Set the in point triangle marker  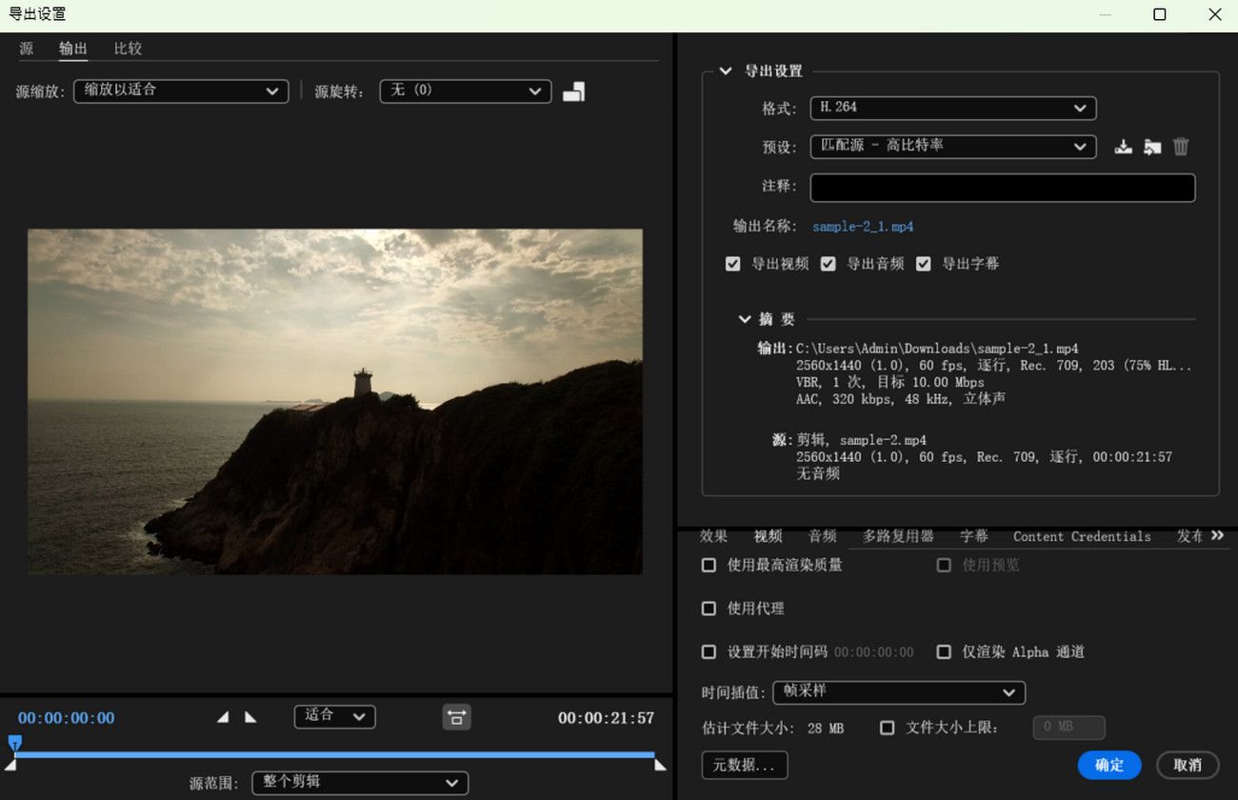click(223, 717)
